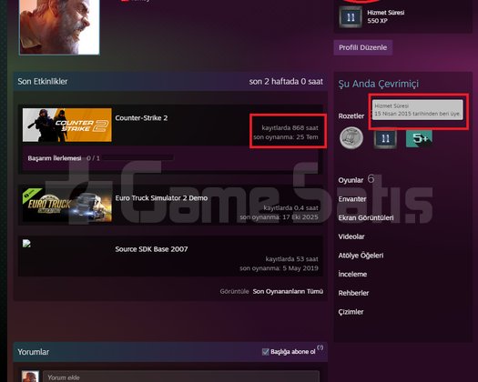Click the question mark help beside subscribe
Image resolution: width=478 pixels, height=382 pixels.
(x=320, y=347)
